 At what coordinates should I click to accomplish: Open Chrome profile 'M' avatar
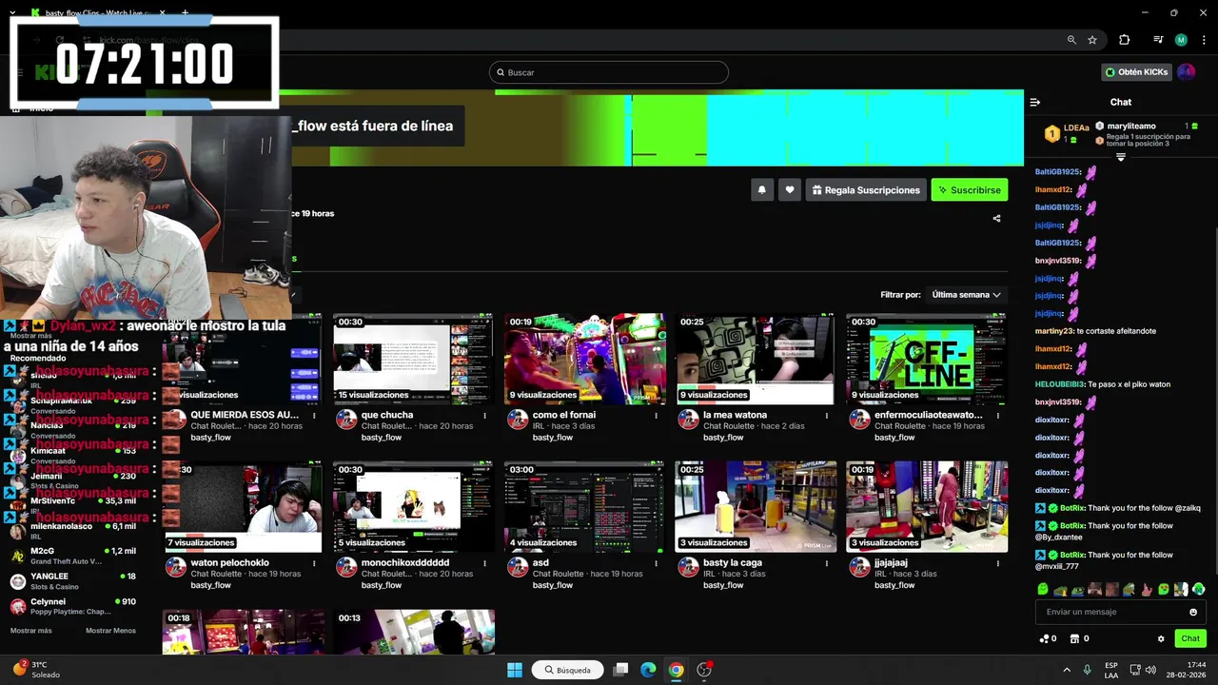point(1181,40)
